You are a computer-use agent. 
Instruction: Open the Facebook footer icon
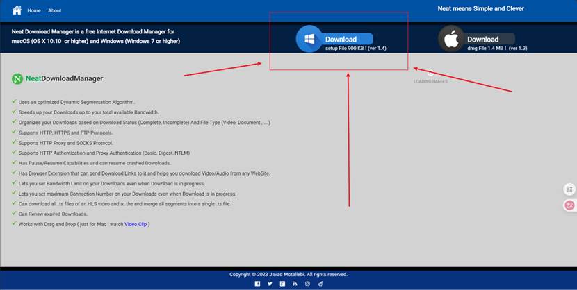click(258, 284)
